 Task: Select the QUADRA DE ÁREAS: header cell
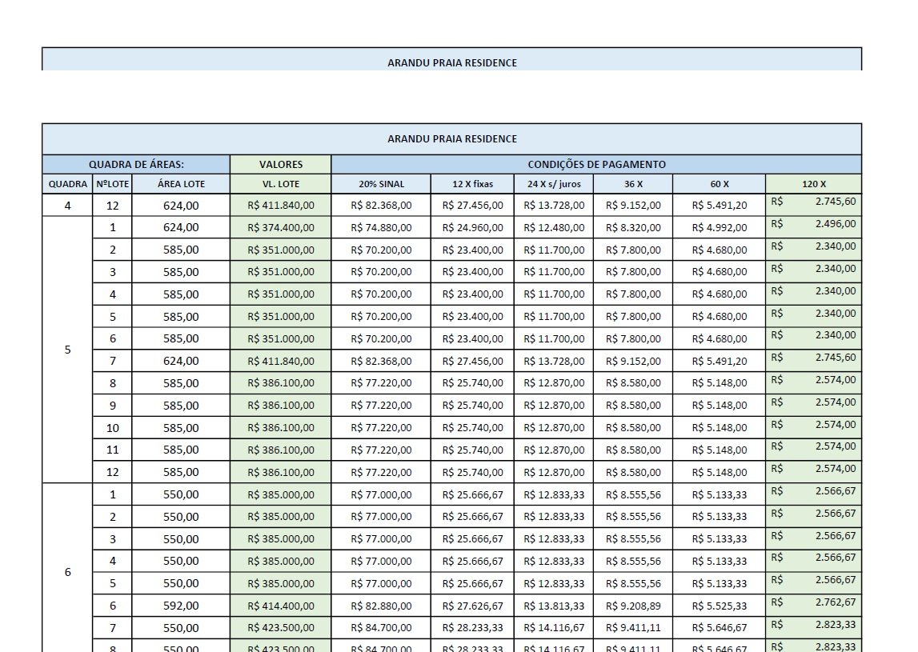pos(136,165)
